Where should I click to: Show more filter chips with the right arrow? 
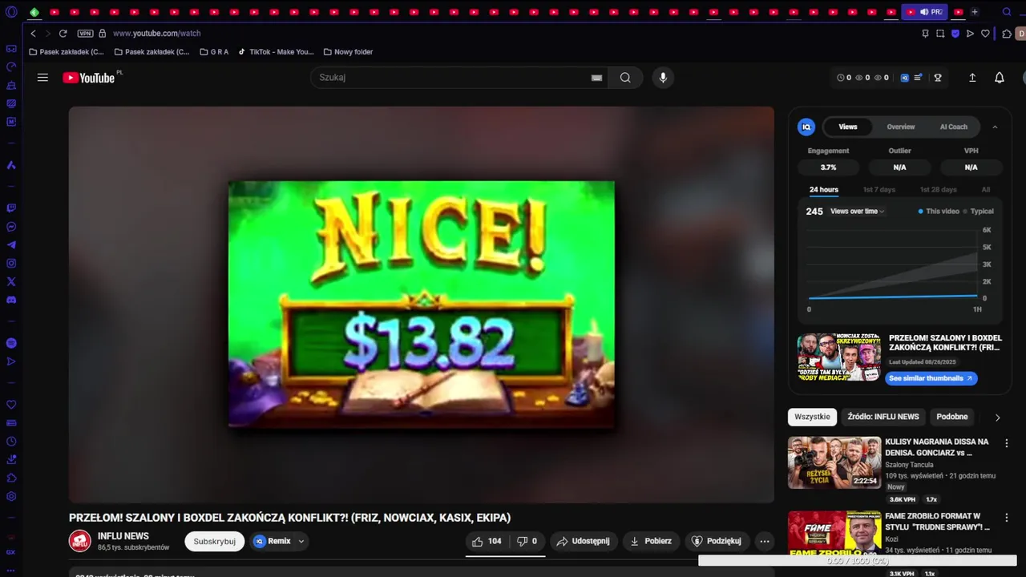[997, 417]
